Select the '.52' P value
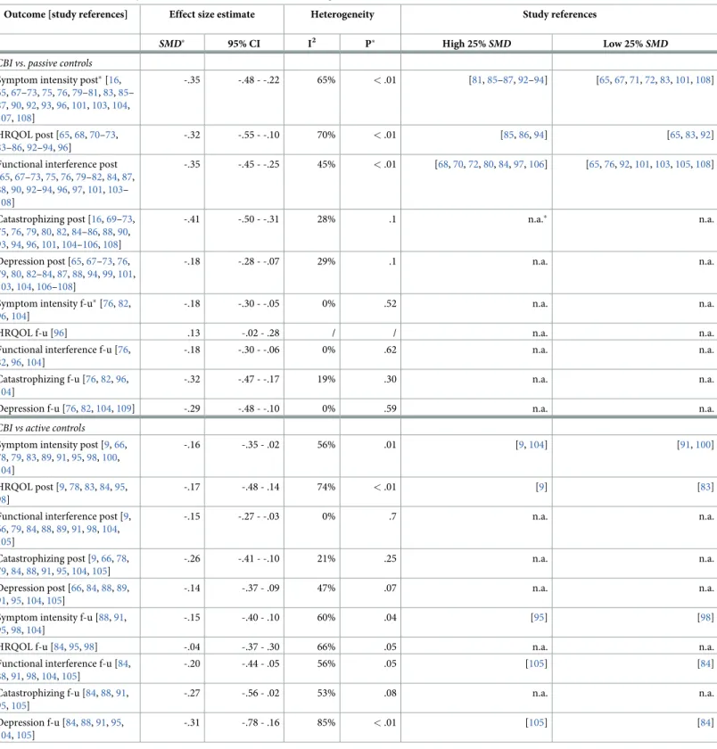This screenshot has height=749, width=717. 391,303
